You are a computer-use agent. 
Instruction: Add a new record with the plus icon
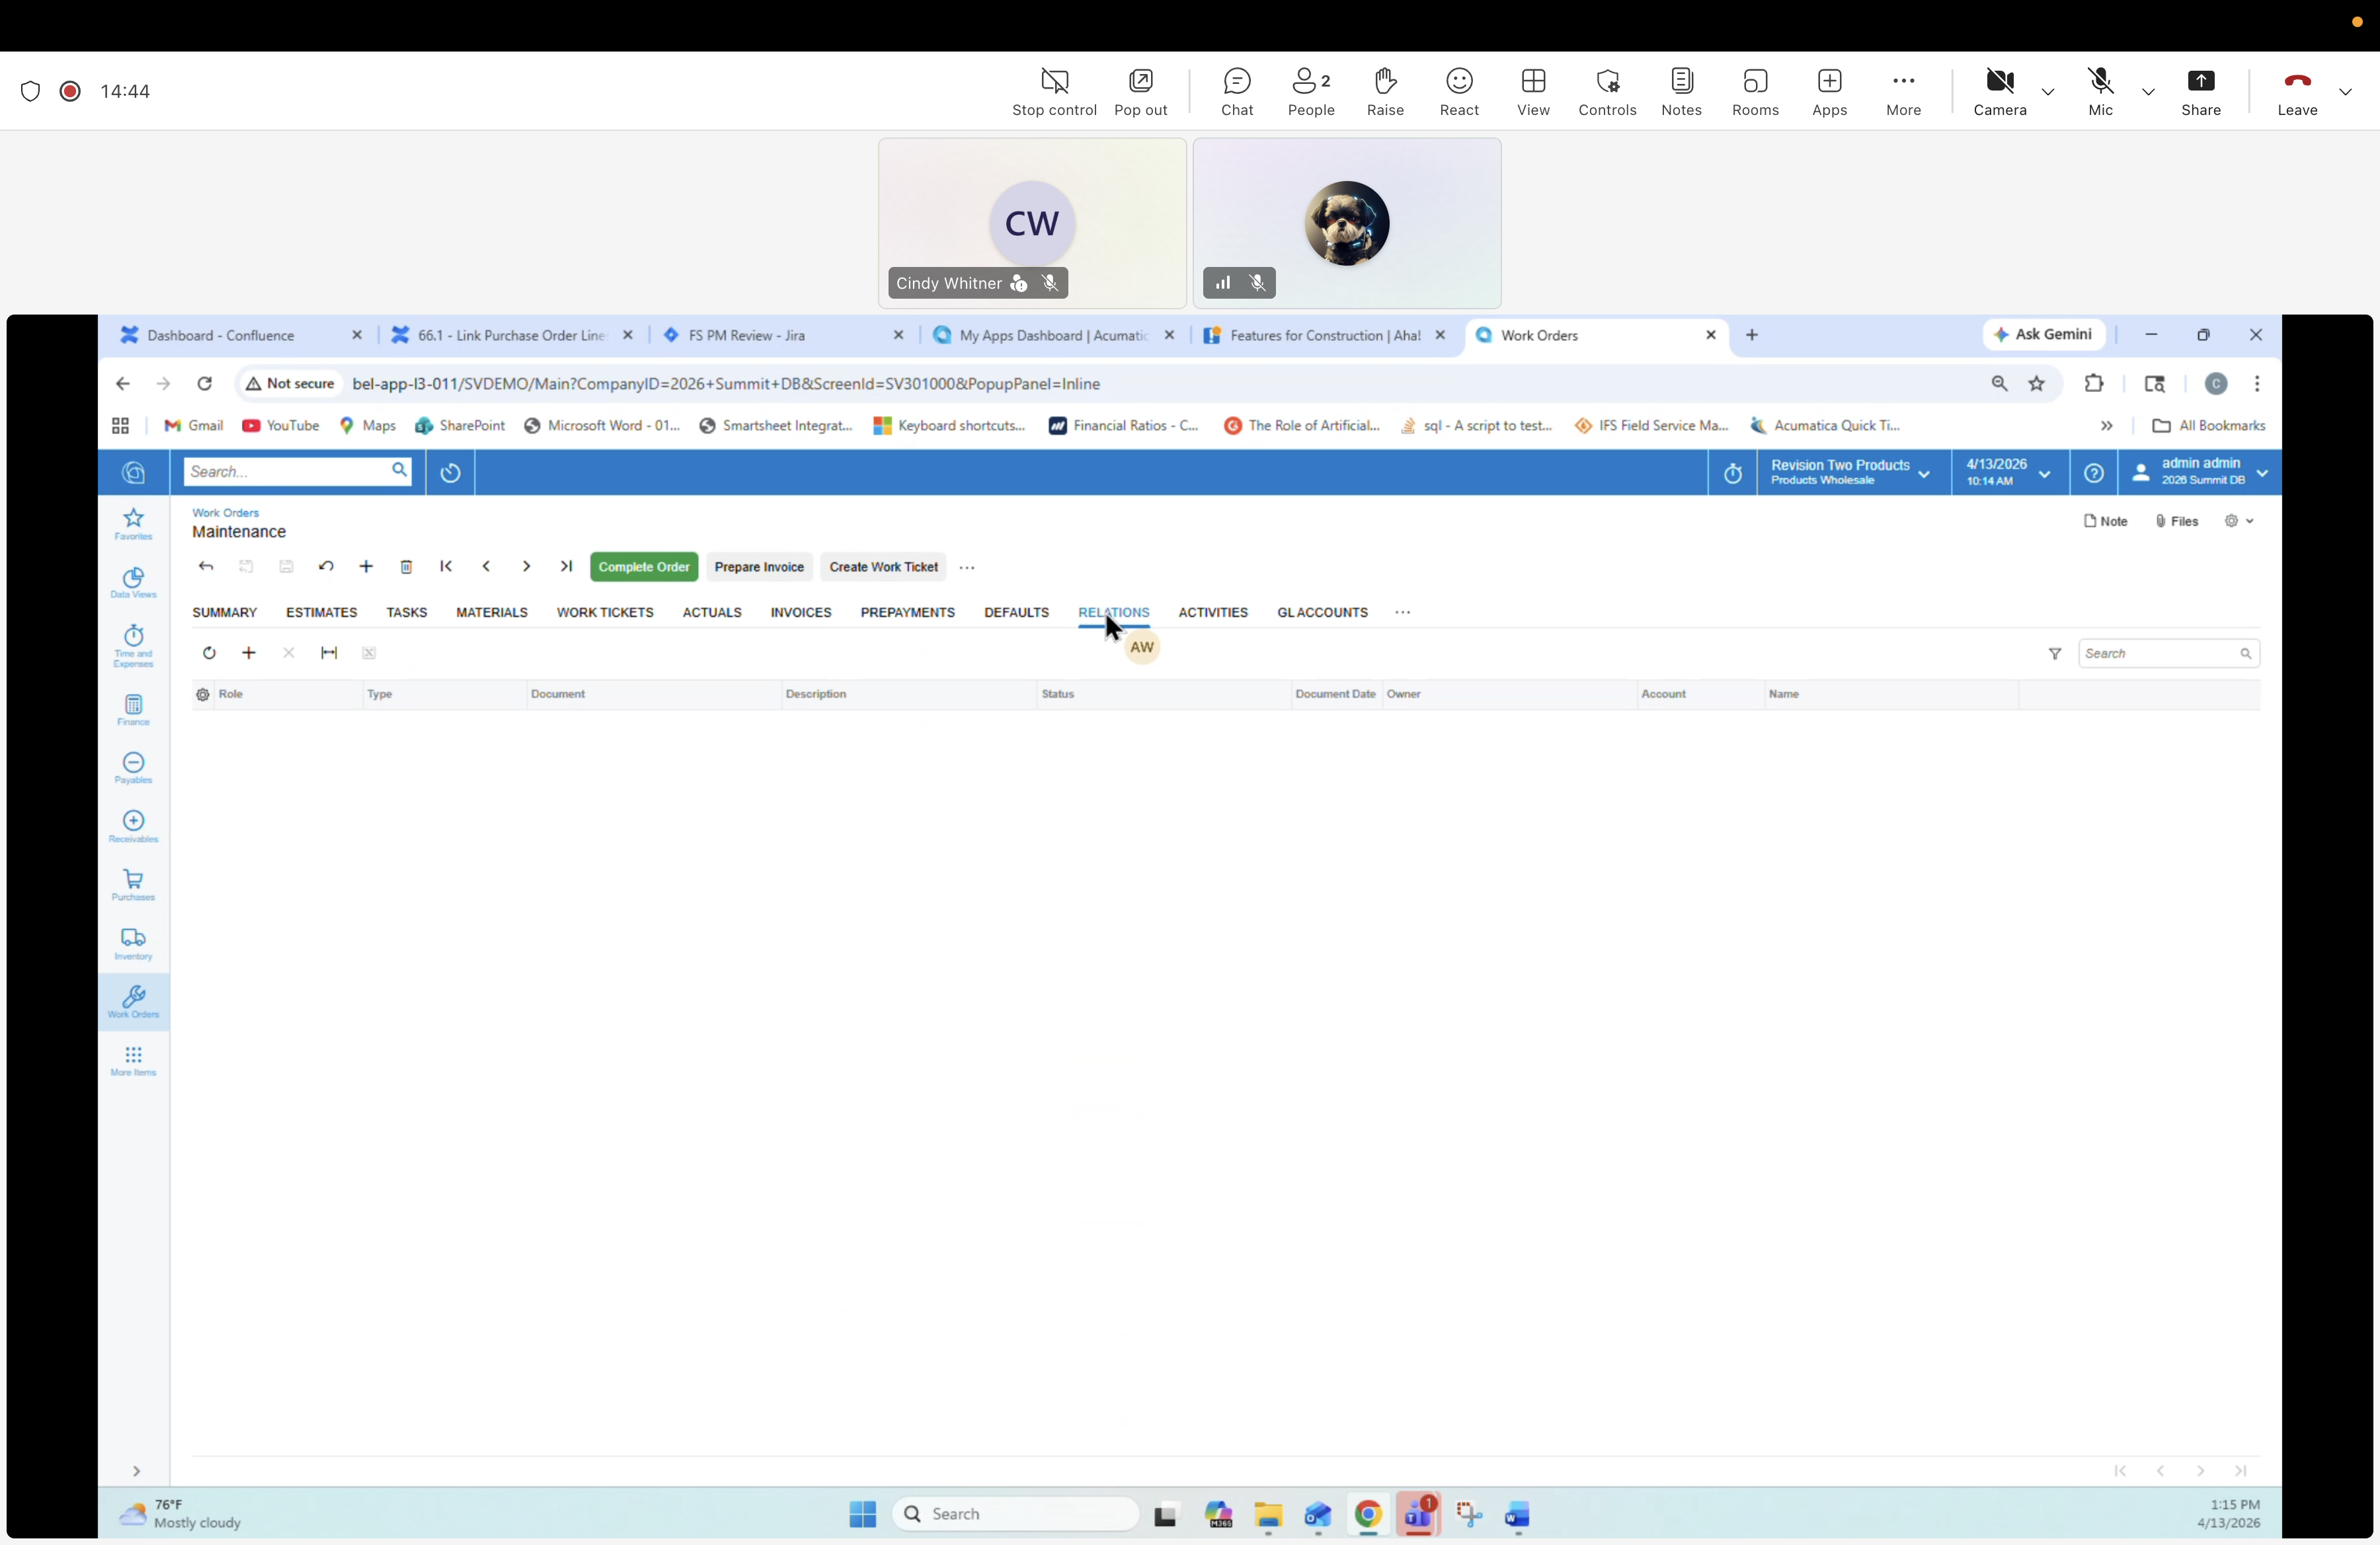(x=366, y=566)
